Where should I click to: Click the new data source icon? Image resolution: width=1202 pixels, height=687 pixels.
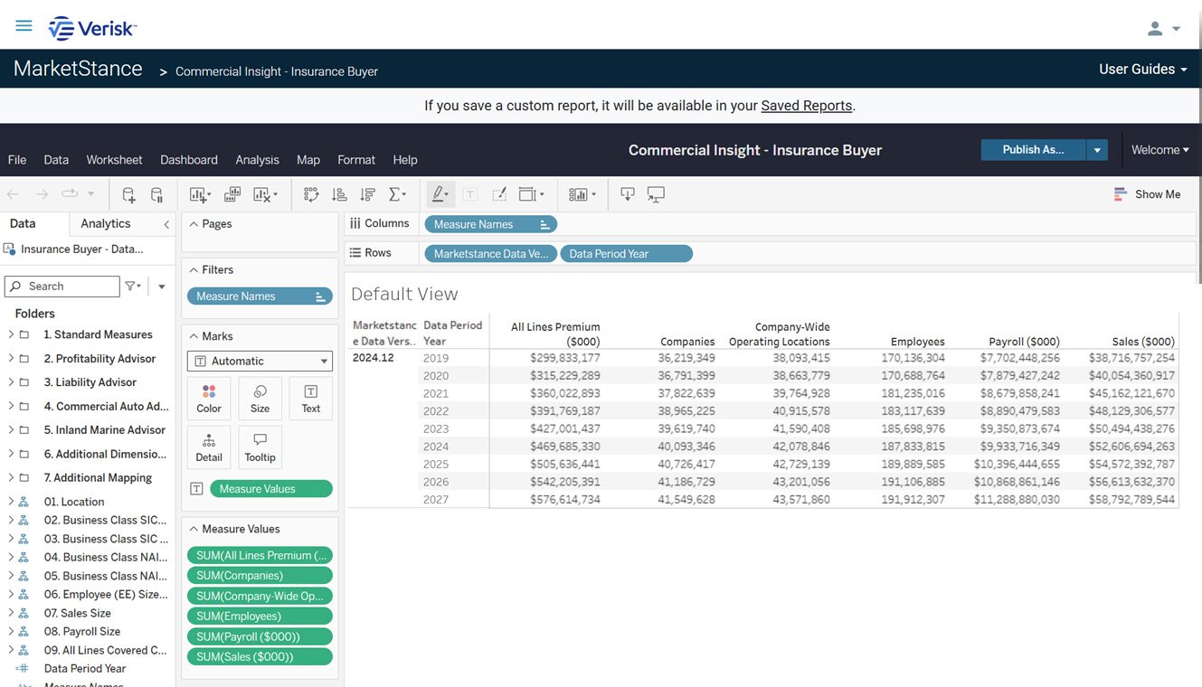coord(128,194)
